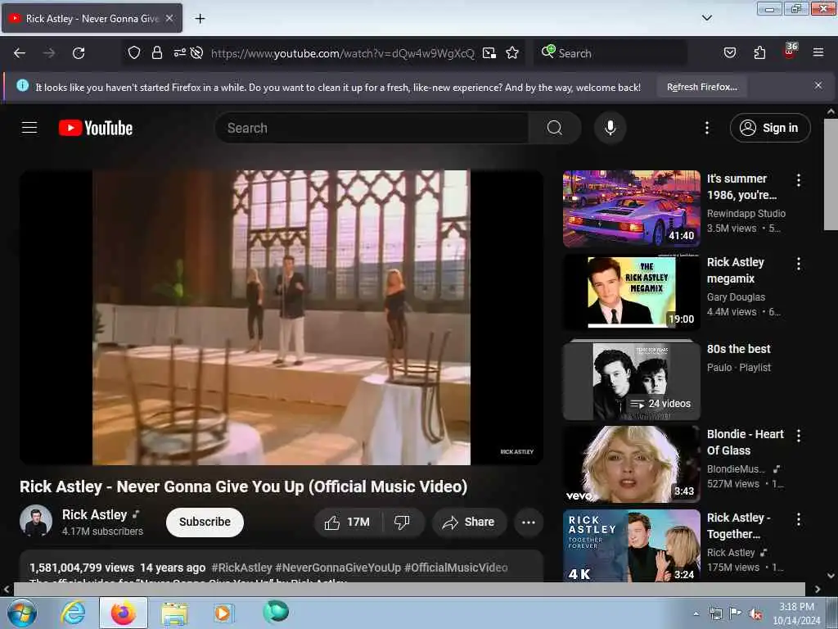Open the Rick Astley Together Forever thumbnail

point(631,545)
